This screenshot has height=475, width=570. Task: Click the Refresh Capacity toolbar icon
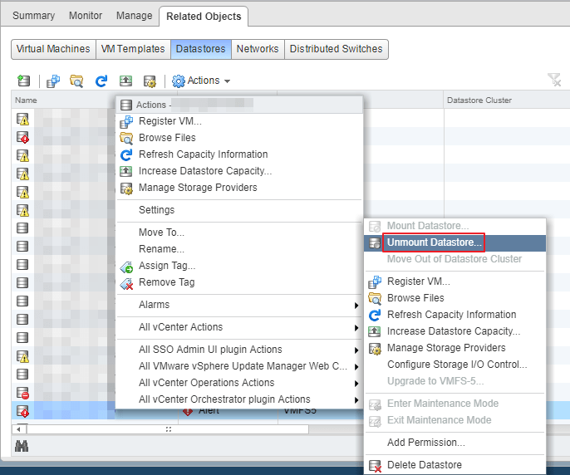tap(101, 81)
